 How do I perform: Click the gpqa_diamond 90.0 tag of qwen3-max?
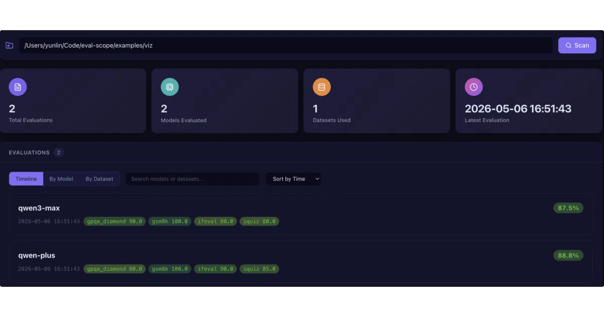pos(115,221)
